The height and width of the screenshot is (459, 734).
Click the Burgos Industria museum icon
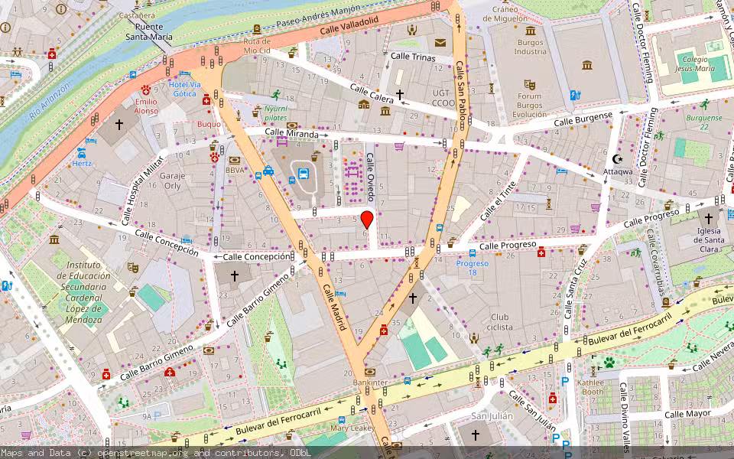coord(530,29)
